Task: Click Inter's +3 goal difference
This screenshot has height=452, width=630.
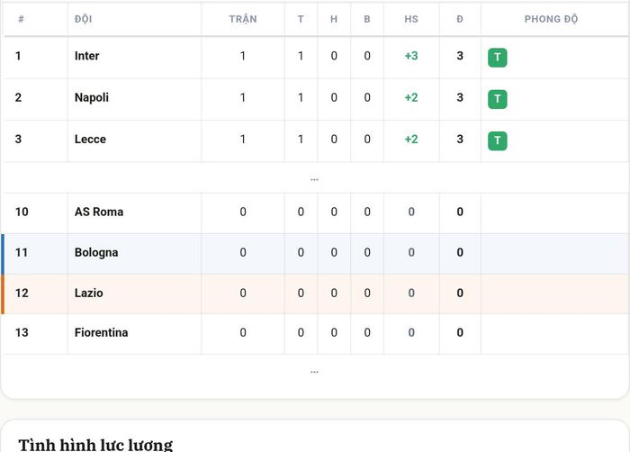Action: coord(411,56)
